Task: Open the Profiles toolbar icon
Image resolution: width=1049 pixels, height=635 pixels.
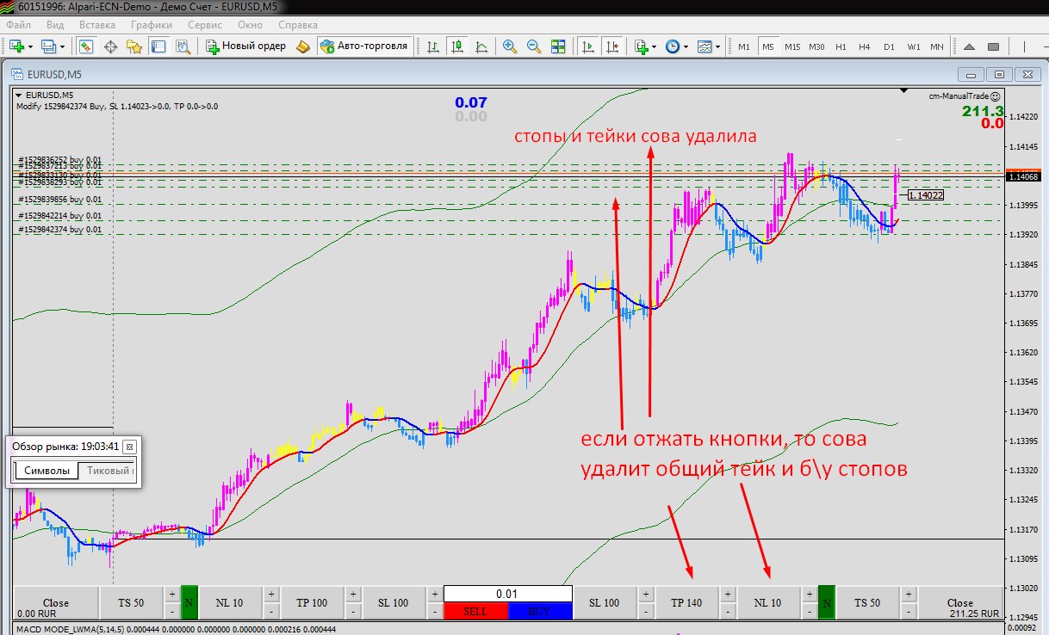Action: 48,46
